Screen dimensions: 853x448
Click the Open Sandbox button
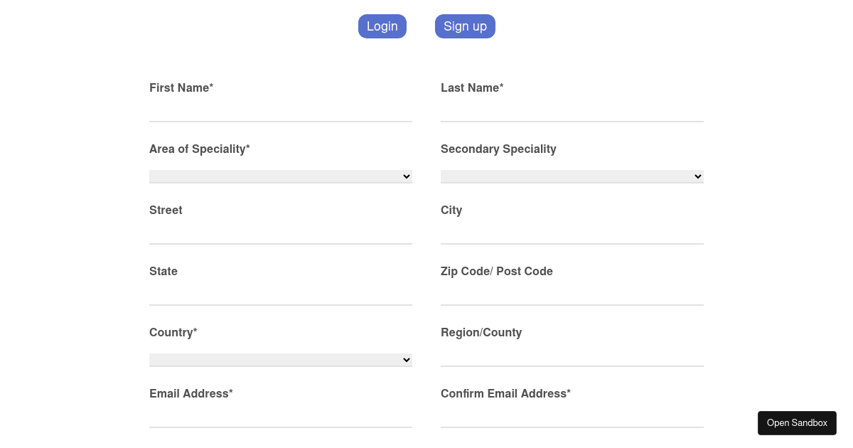pyautogui.click(x=797, y=422)
